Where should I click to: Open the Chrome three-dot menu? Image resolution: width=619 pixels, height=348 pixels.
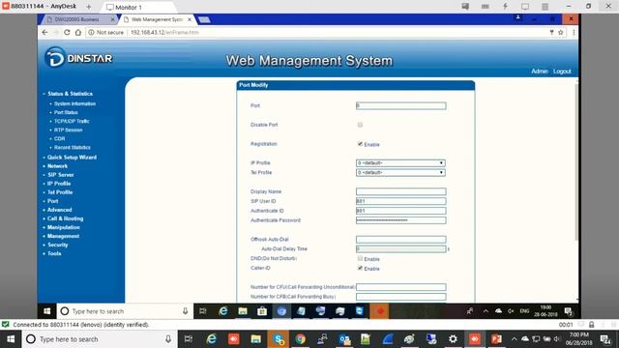click(574, 32)
